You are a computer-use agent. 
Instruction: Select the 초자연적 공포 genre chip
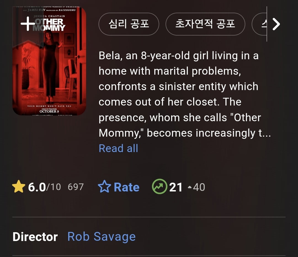tap(205, 24)
